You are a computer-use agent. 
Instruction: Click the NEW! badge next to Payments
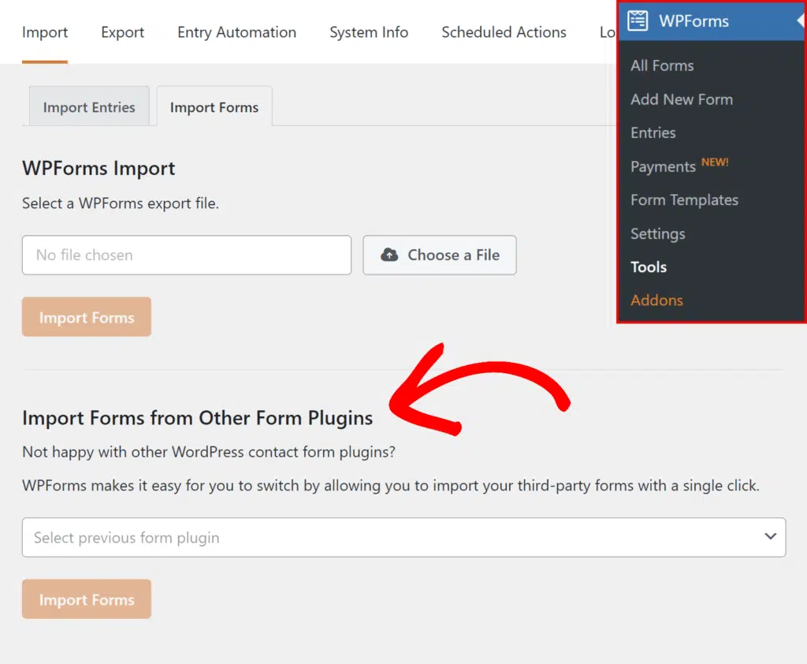(715, 162)
